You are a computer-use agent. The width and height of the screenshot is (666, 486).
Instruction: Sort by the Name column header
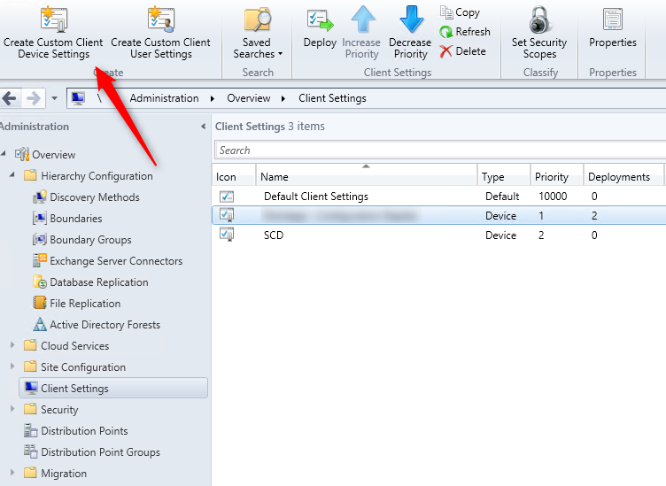[x=367, y=175]
